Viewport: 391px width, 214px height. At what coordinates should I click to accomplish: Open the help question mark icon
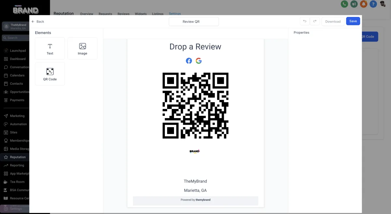[373, 4]
